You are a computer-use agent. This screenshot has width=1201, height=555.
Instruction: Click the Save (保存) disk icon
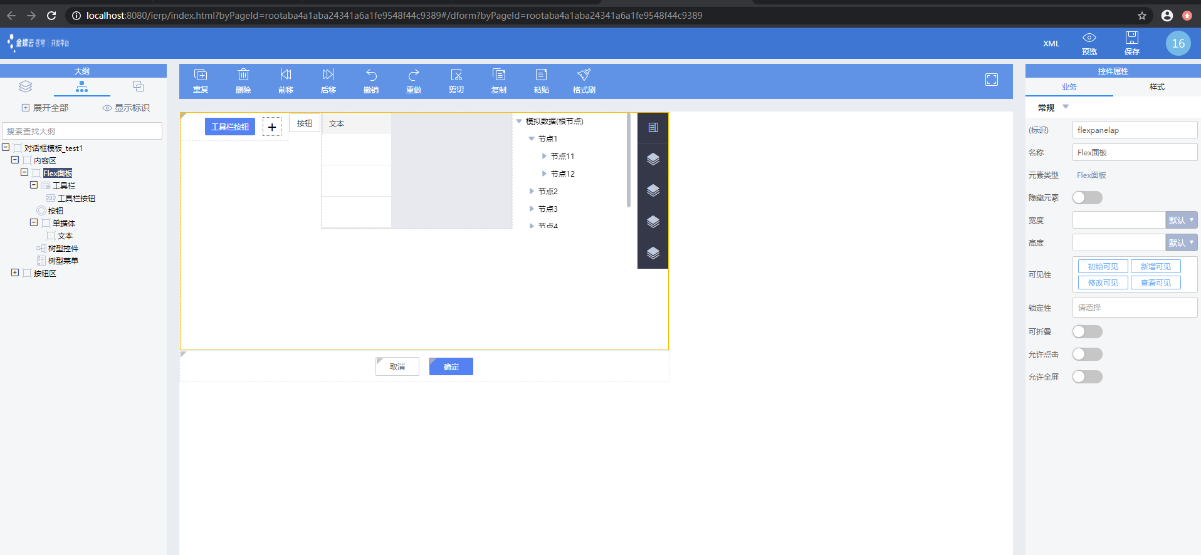point(1131,38)
